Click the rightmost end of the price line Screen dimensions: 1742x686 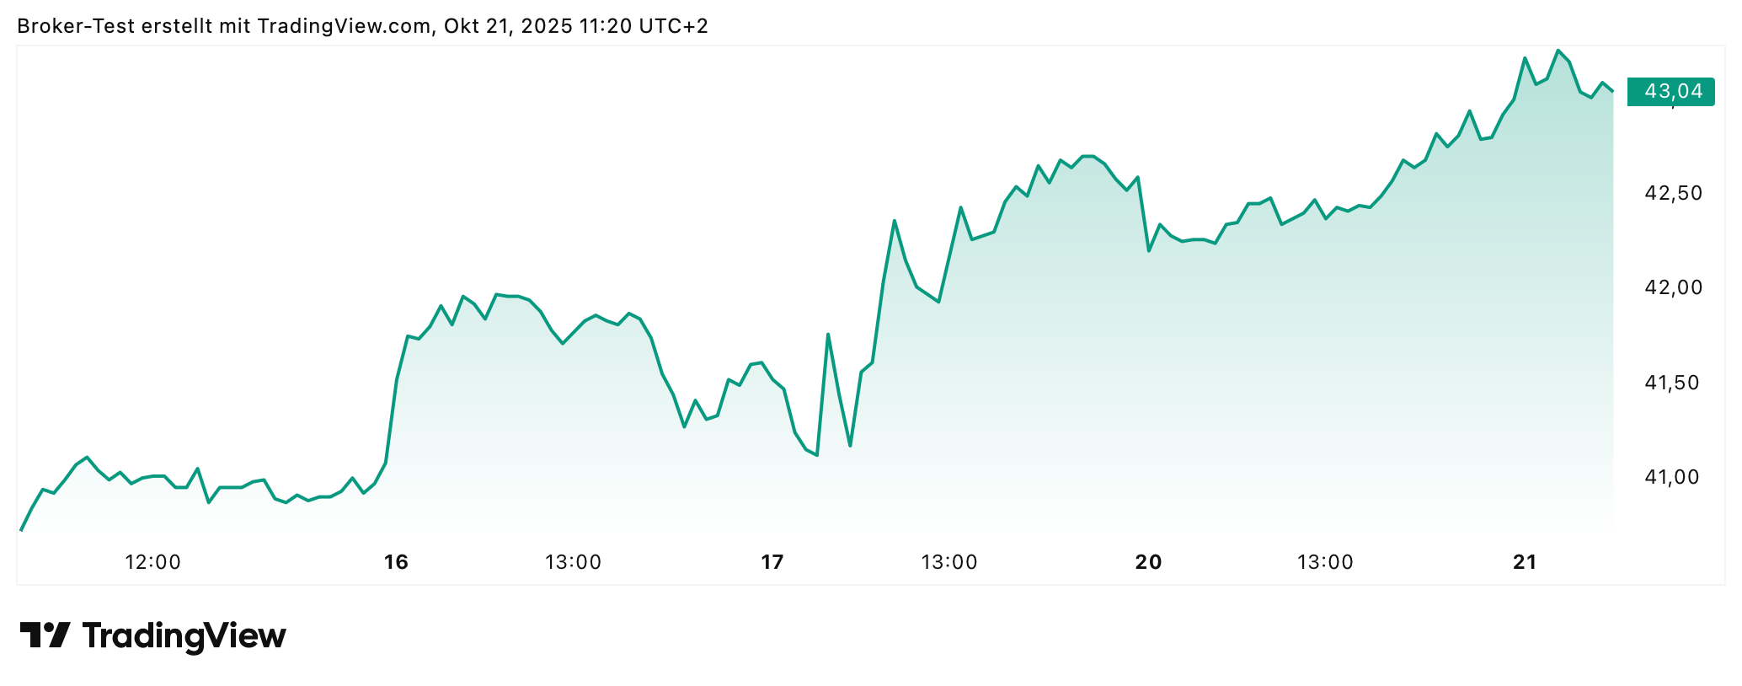[x=1612, y=91]
